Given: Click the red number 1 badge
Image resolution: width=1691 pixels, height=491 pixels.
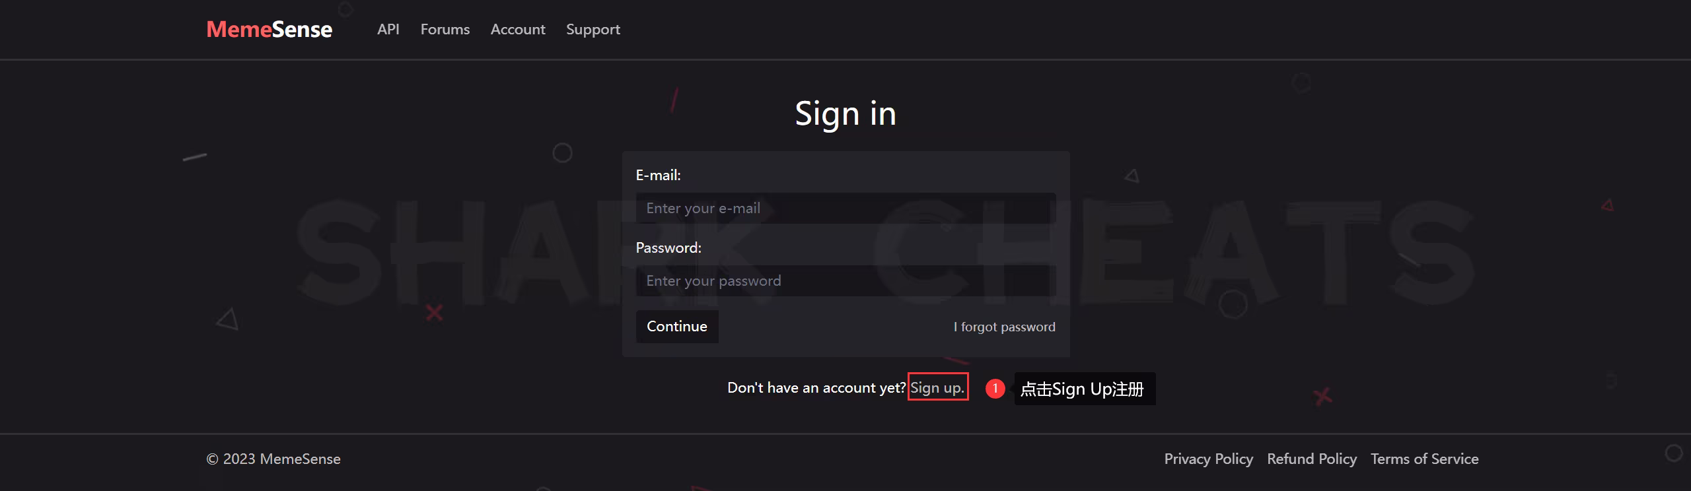Looking at the screenshot, I should (x=995, y=388).
